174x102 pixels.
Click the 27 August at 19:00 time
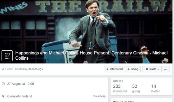click(21, 84)
